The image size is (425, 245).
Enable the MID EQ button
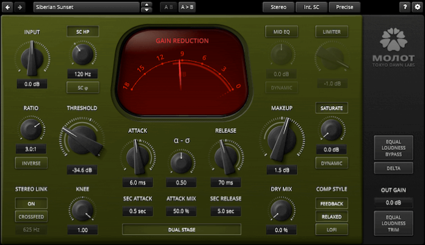point(282,32)
